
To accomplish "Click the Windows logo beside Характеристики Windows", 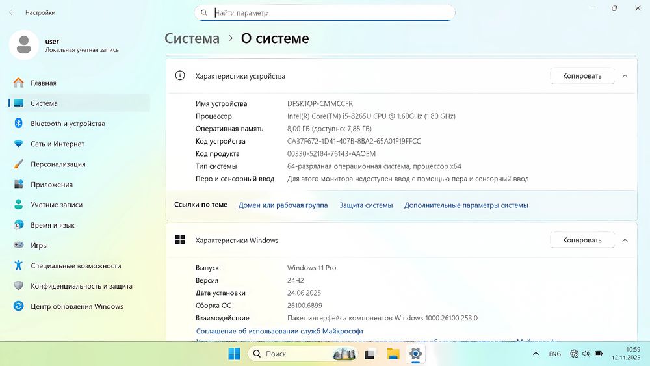I will coord(180,240).
